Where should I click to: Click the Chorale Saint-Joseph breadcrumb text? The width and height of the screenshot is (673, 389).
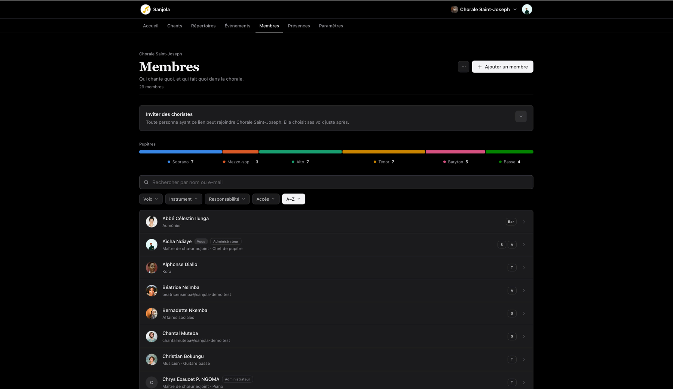160,54
